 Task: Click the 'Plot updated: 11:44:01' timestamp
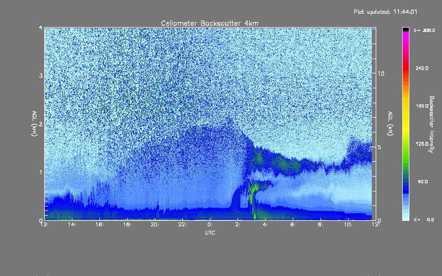(x=385, y=12)
